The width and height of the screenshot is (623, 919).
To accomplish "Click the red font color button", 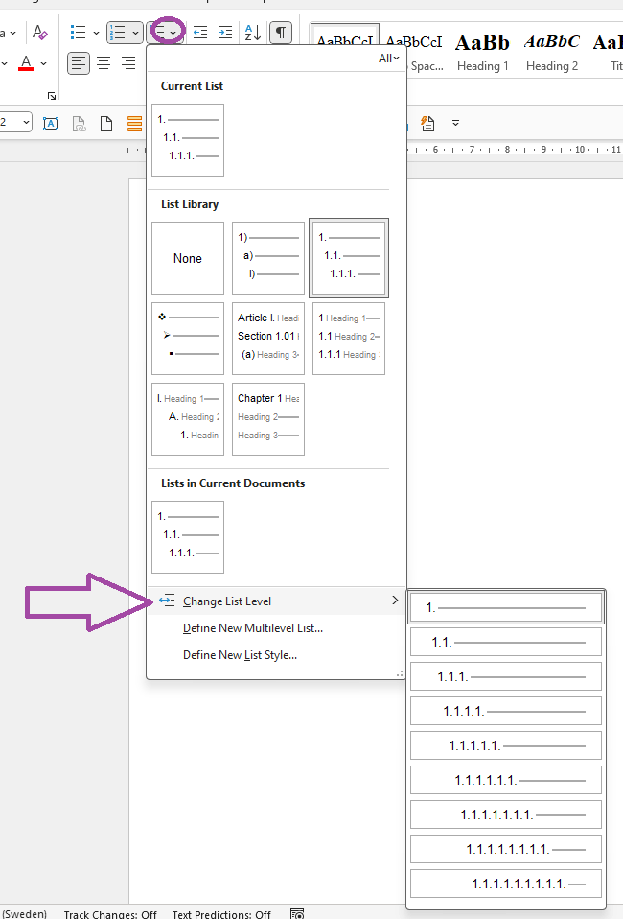I will tap(26, 62).
